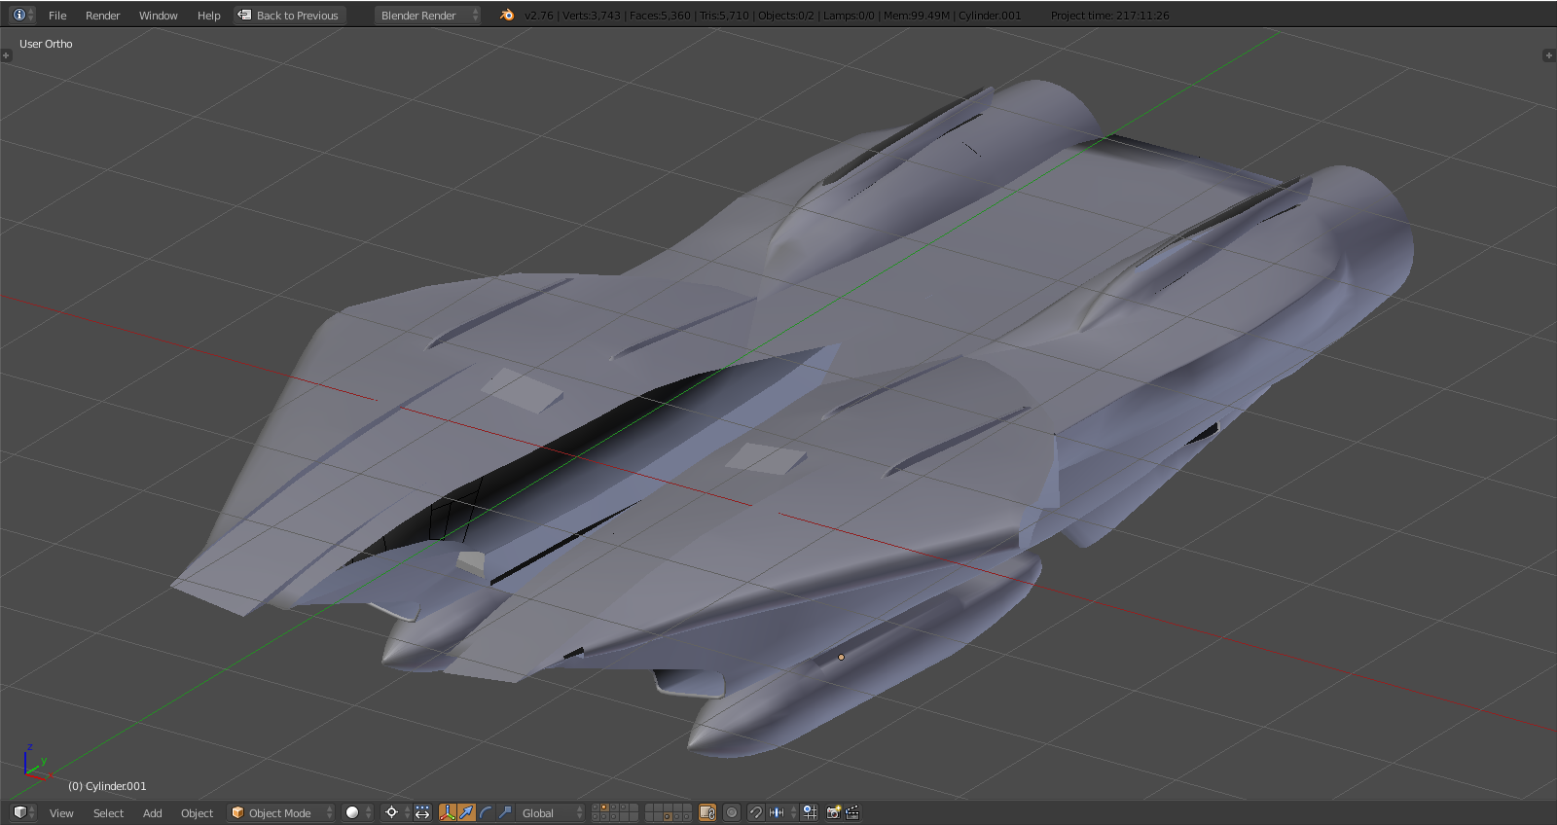1557x825 pixels.
Task: Open the Object Mode dropdown
Action: tap(281, 813)
